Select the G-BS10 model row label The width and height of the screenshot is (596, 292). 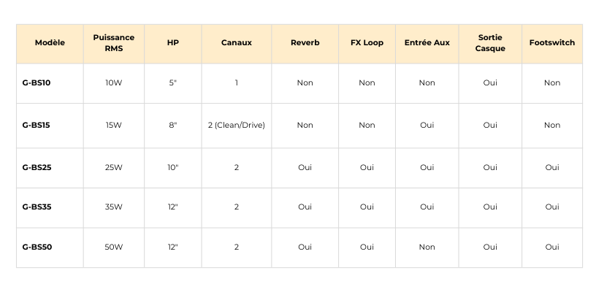(37, 82)
